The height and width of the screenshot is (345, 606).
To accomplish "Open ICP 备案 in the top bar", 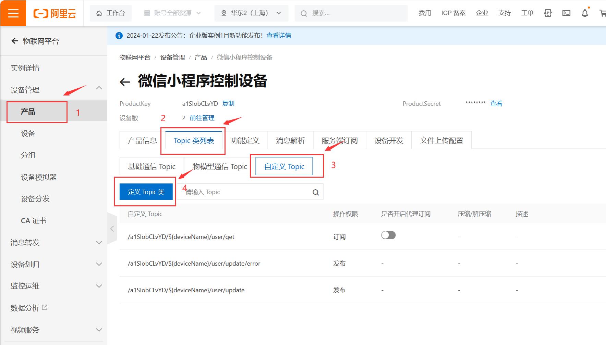I will coord(453,13).
